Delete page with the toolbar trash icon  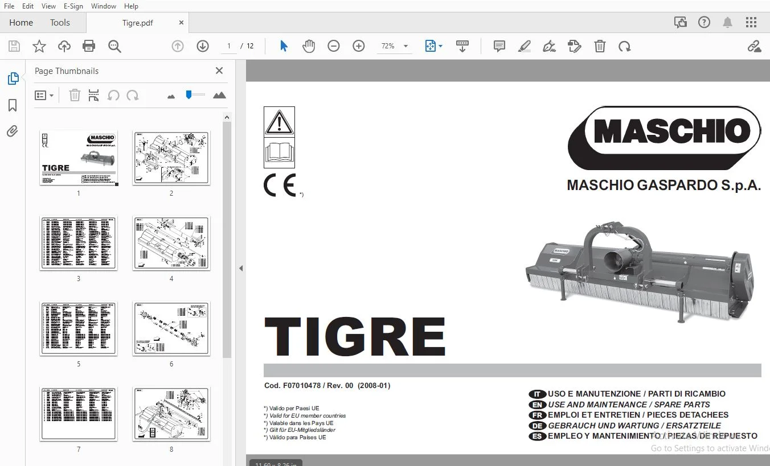[x=600, y=47]
